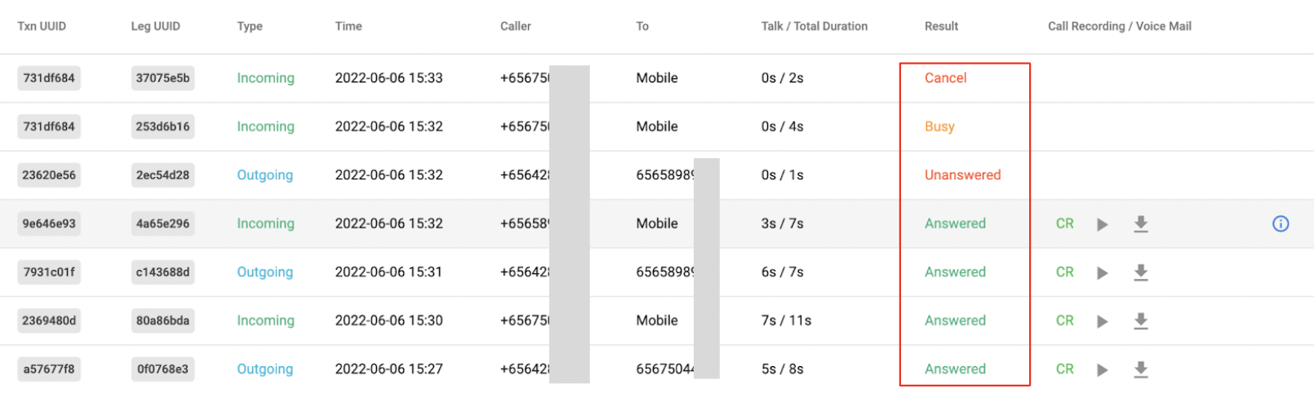
Task: Download recording for call 2369480d
Action: [1141, 321]
